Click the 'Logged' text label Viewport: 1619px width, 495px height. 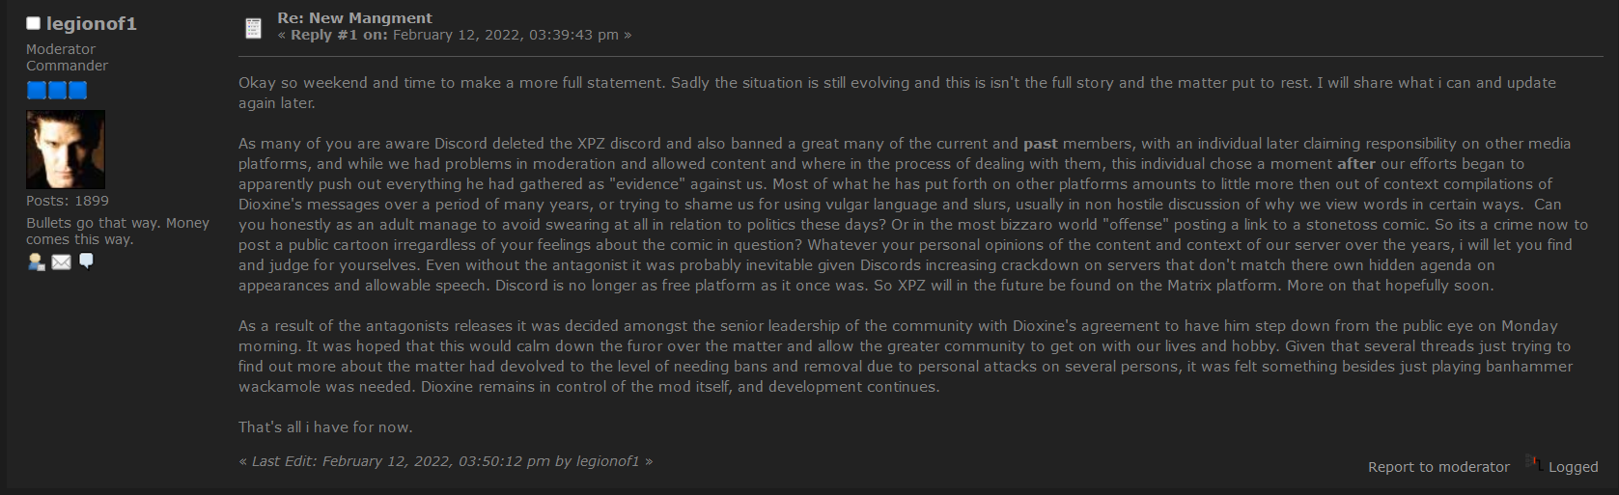[x=1574, y=467]
